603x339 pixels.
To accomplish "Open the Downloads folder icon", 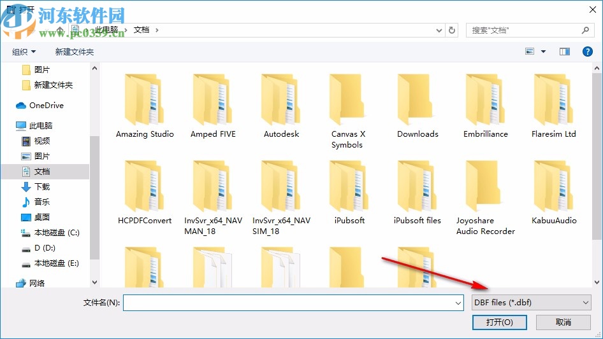I will [417, 100].
